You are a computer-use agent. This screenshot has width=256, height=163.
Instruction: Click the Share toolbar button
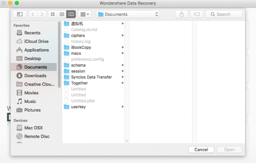tap(182, 14)
